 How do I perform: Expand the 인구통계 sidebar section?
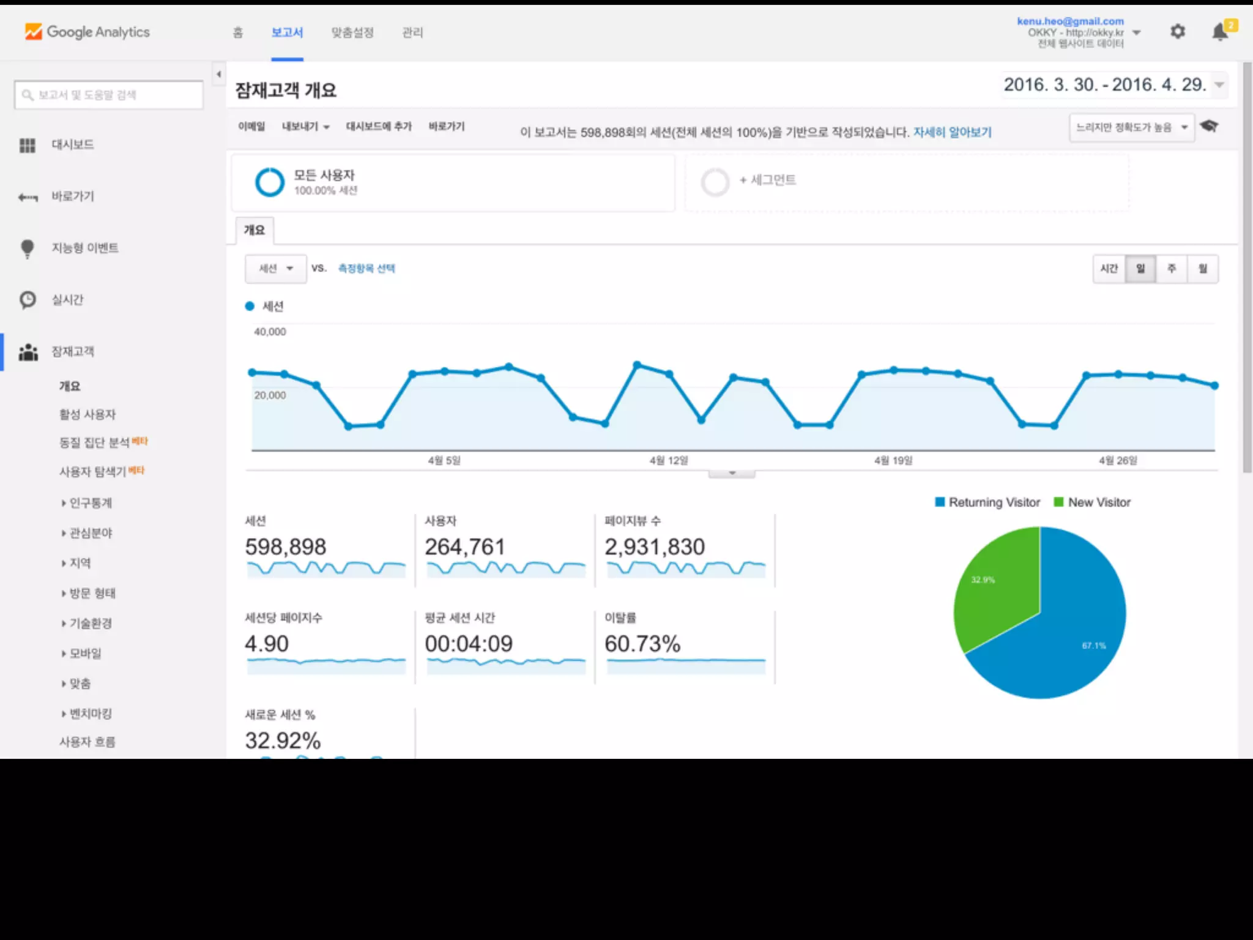pyautogui.click(x=90, y=503)
